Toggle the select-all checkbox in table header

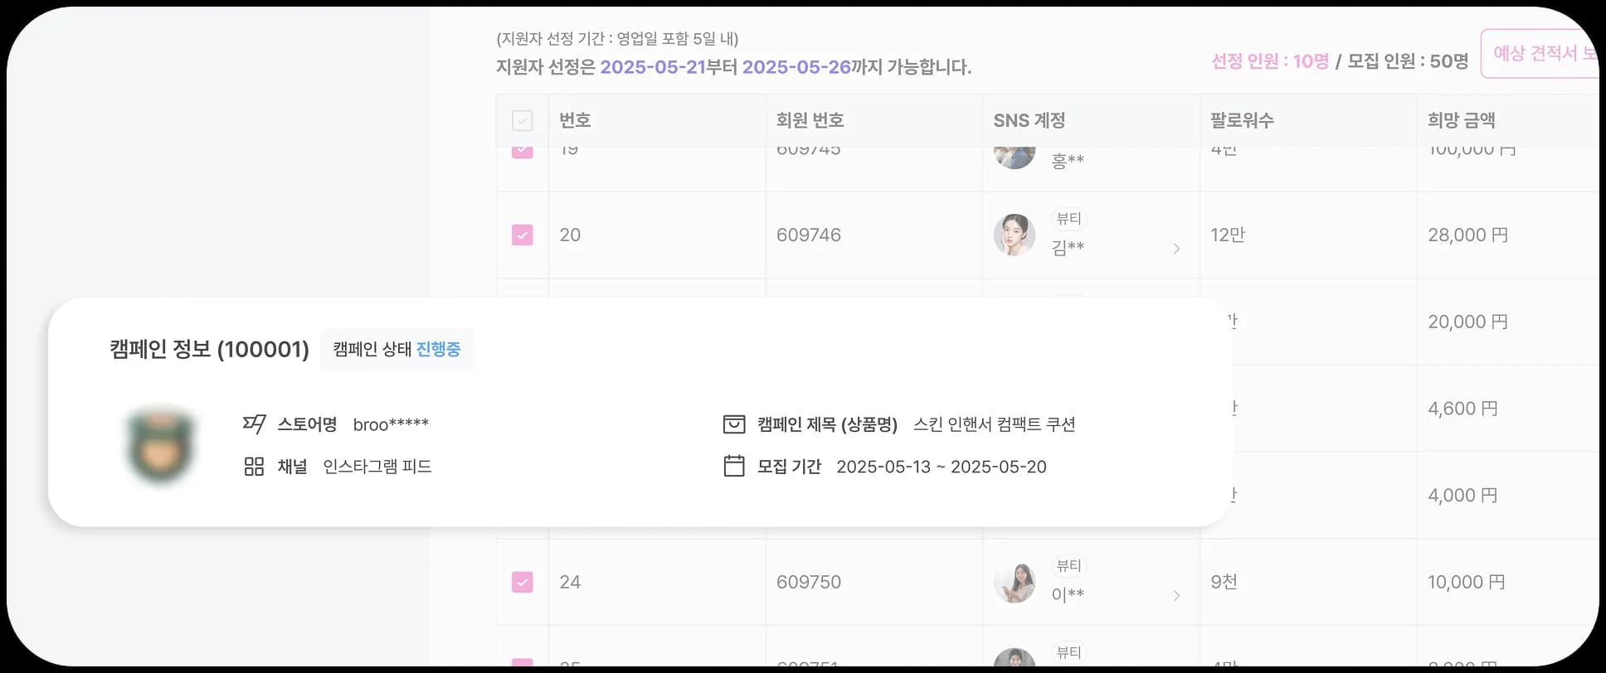pyautogui.click(x=522, y=121)
